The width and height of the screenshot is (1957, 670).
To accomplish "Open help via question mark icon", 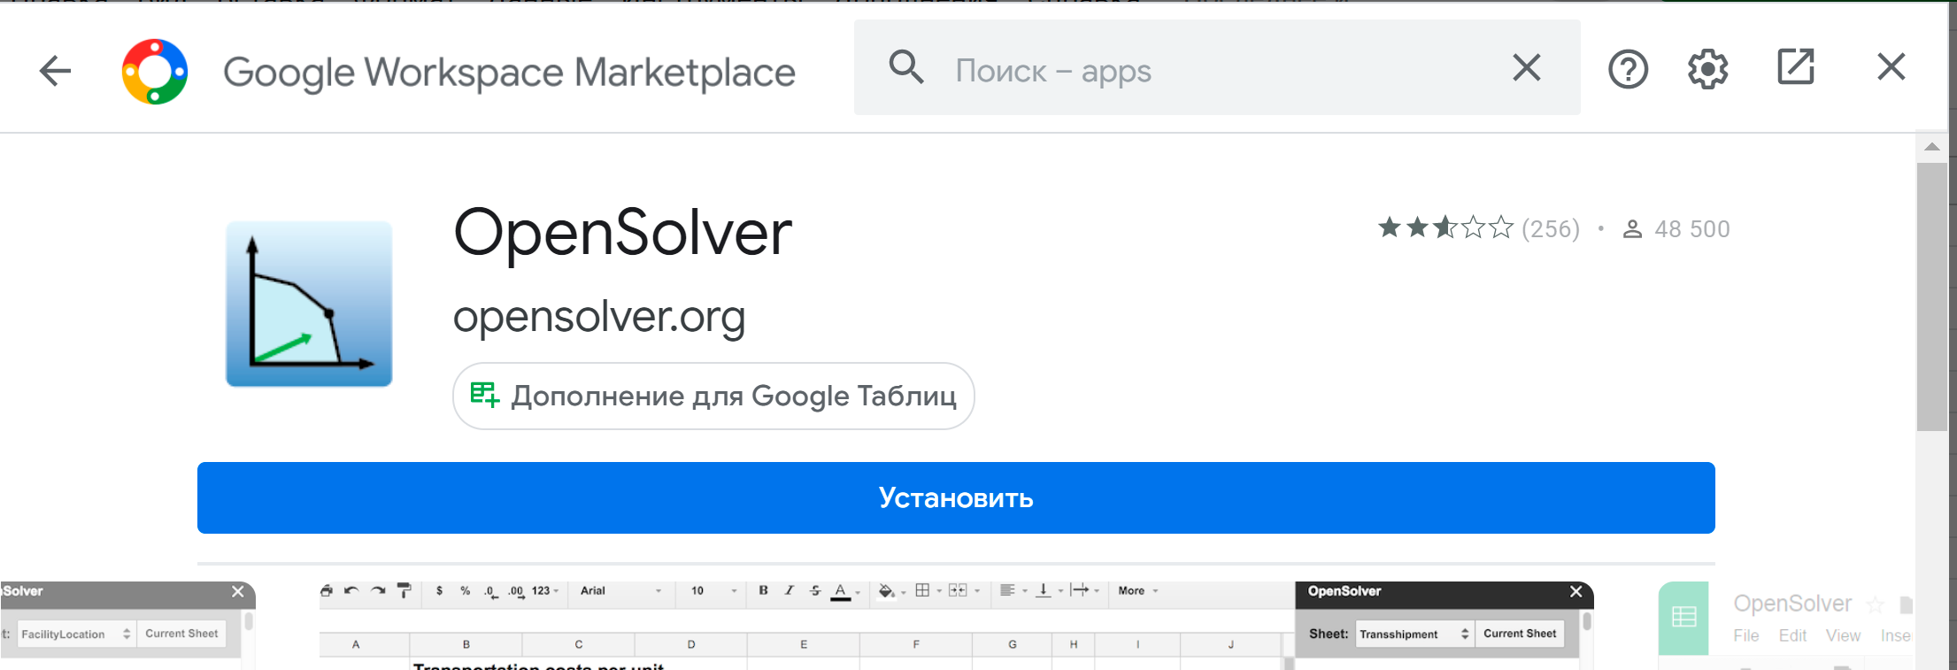I will click(x=1628, y=68).
